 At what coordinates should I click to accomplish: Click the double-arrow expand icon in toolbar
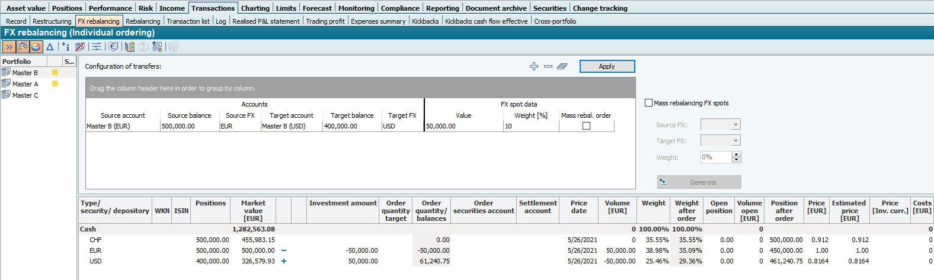[9, 47]
